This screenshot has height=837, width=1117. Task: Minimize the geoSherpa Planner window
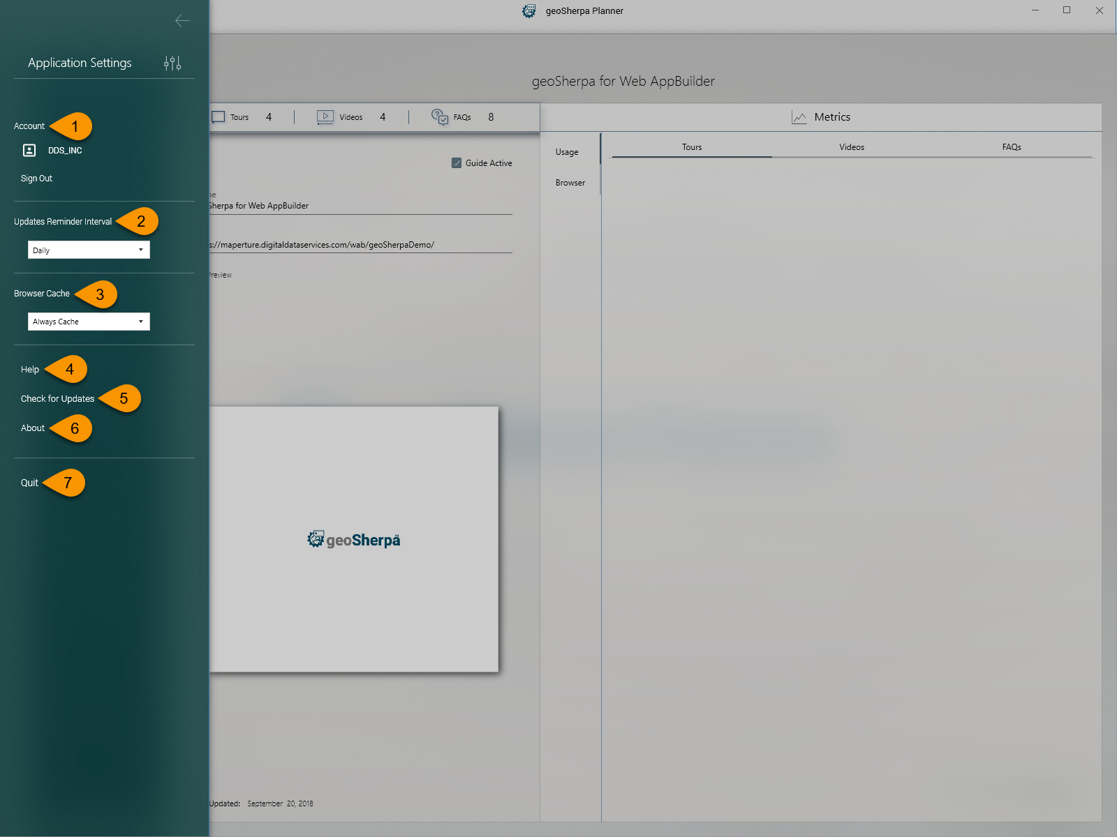(1035, 10)
